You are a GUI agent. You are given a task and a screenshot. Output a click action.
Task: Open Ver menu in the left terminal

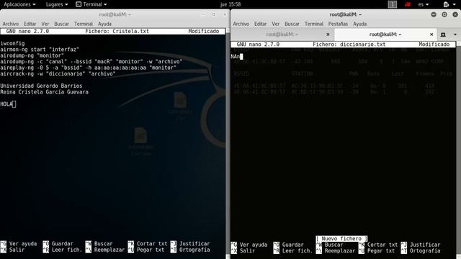tap(45, 24)
